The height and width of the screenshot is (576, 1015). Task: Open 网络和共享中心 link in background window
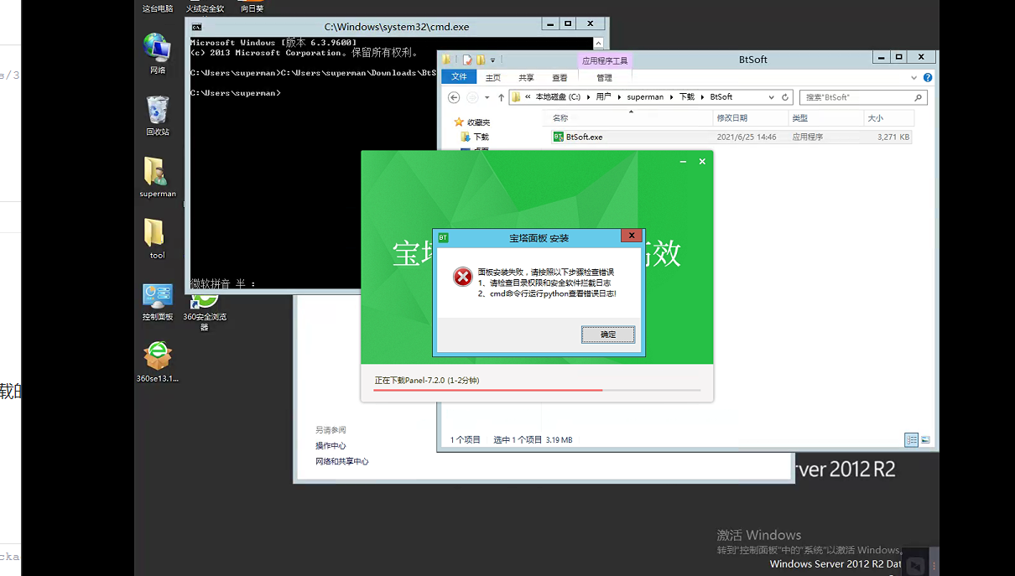(x=342, y=461)
